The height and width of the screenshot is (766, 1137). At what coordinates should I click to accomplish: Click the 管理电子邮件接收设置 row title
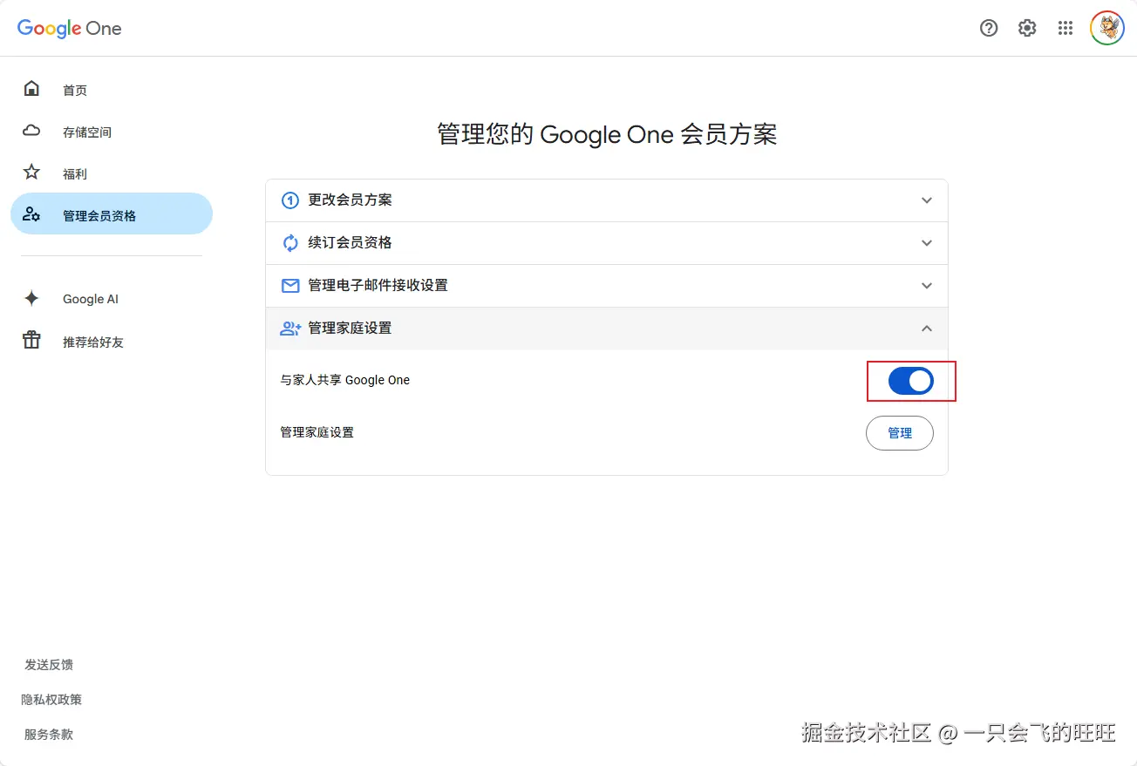click(x=378, y=286)
